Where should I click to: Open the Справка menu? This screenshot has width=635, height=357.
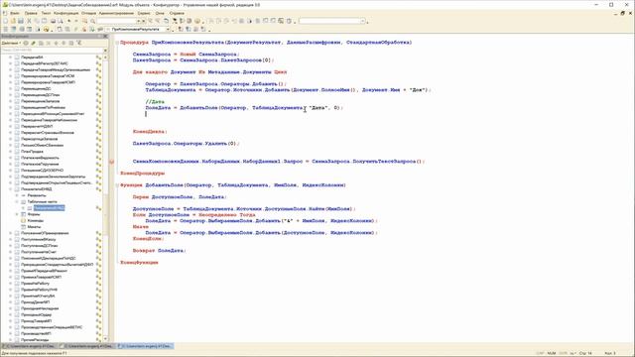[177, 13]
